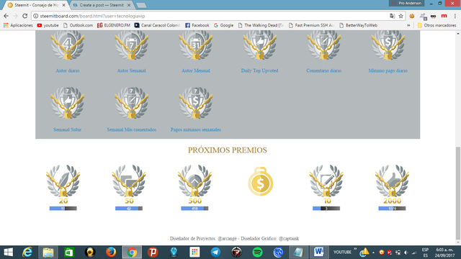Expand the hidden bookmarks chevron
This screenshot has height=259, width=461.
pos(408,25)
